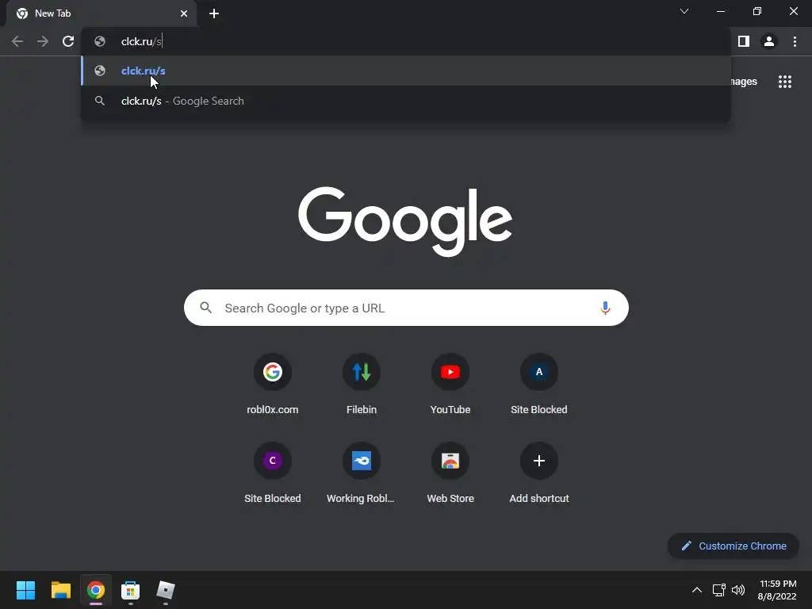Close the New Tab tab
The height and width of the screenshot is (609, 812).
[x=184, y=13]
